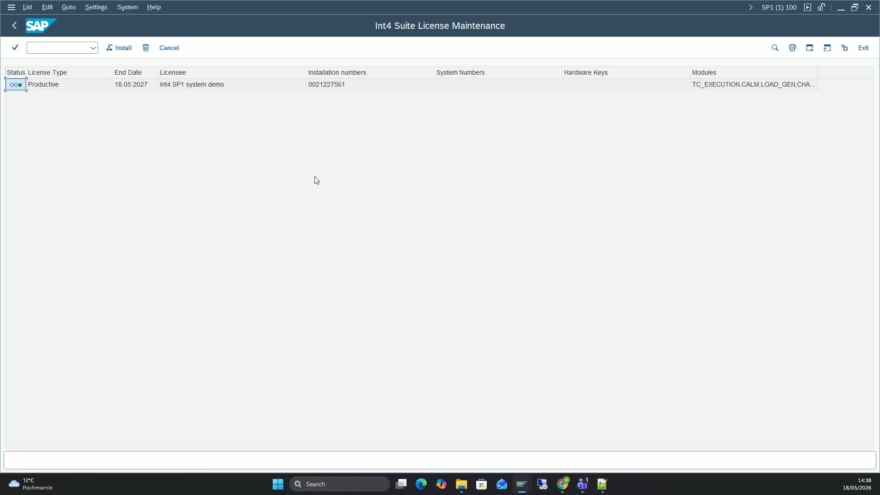The width and height of the screenshot is (880, 495).
Task: Click the Exit button
Action: click(x=863, y=48)
